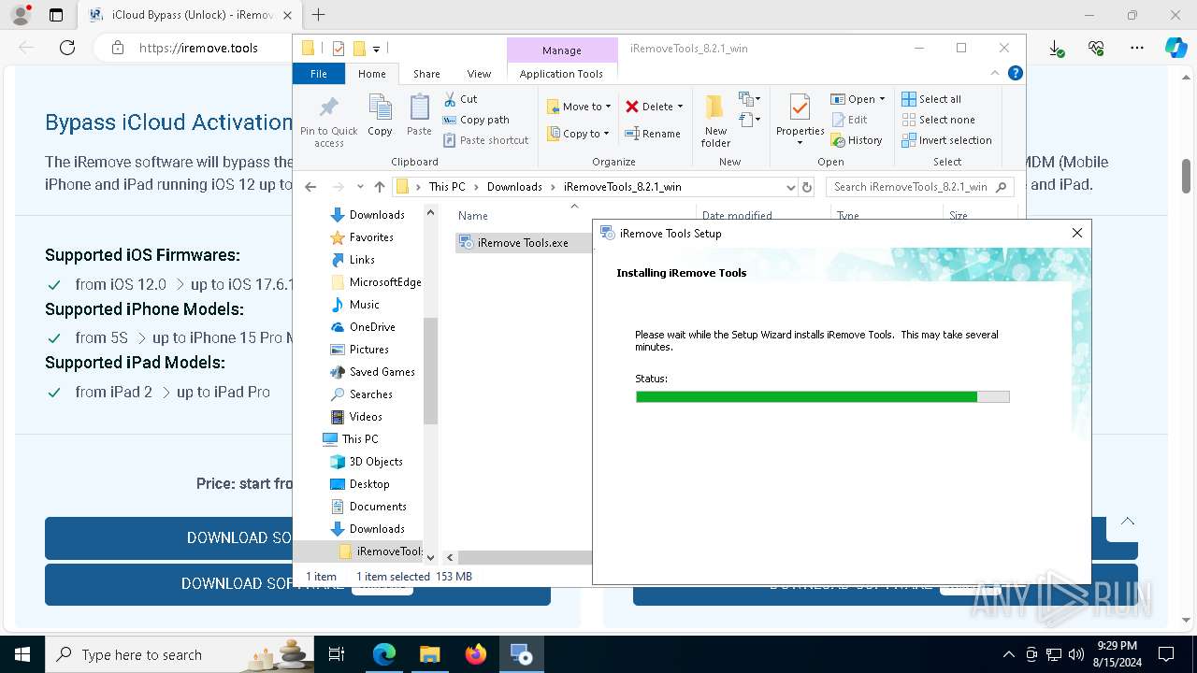Open the File menu tab

[319, 74]
